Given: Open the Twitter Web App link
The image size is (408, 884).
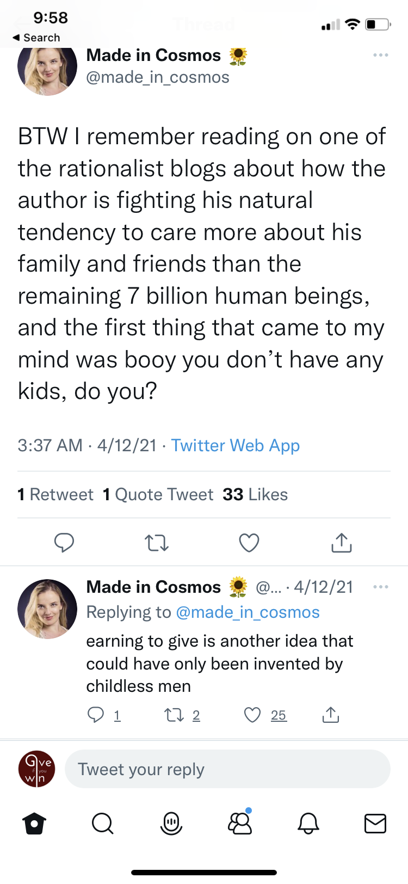Looking at the screenshot, I should 236,445.
